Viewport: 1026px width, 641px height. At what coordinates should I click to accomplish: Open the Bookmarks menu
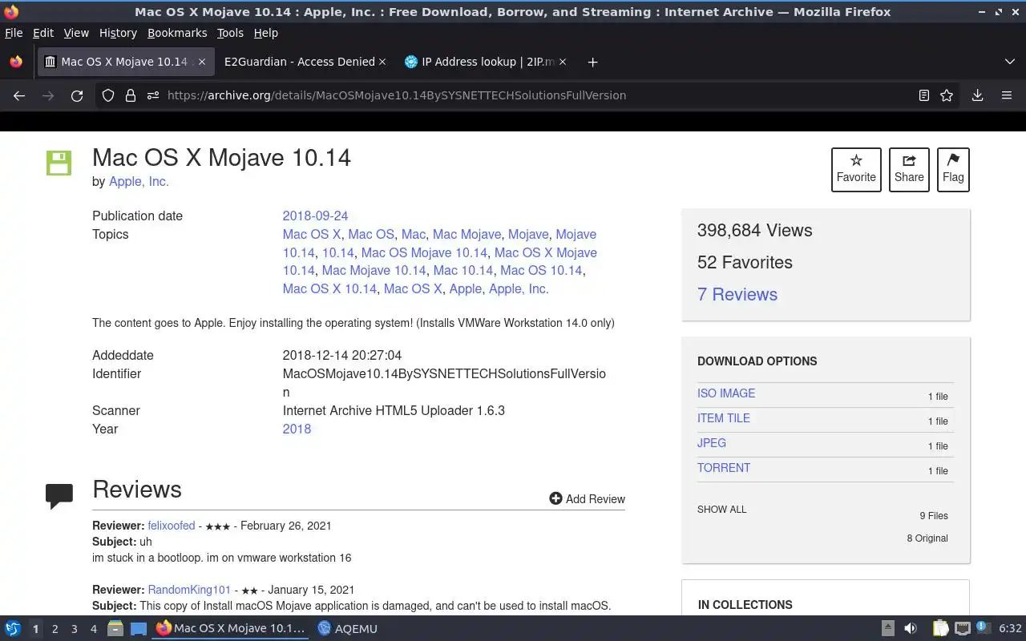[177, 33]
